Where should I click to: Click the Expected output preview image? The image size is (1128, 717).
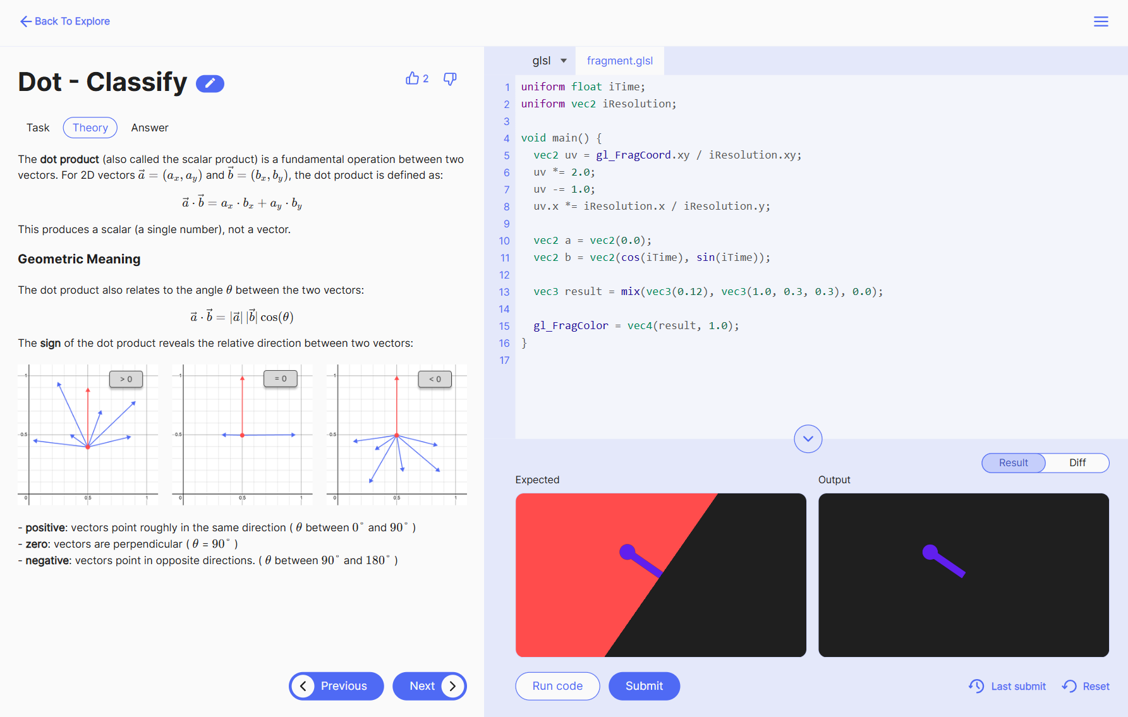tap(660, 575)
